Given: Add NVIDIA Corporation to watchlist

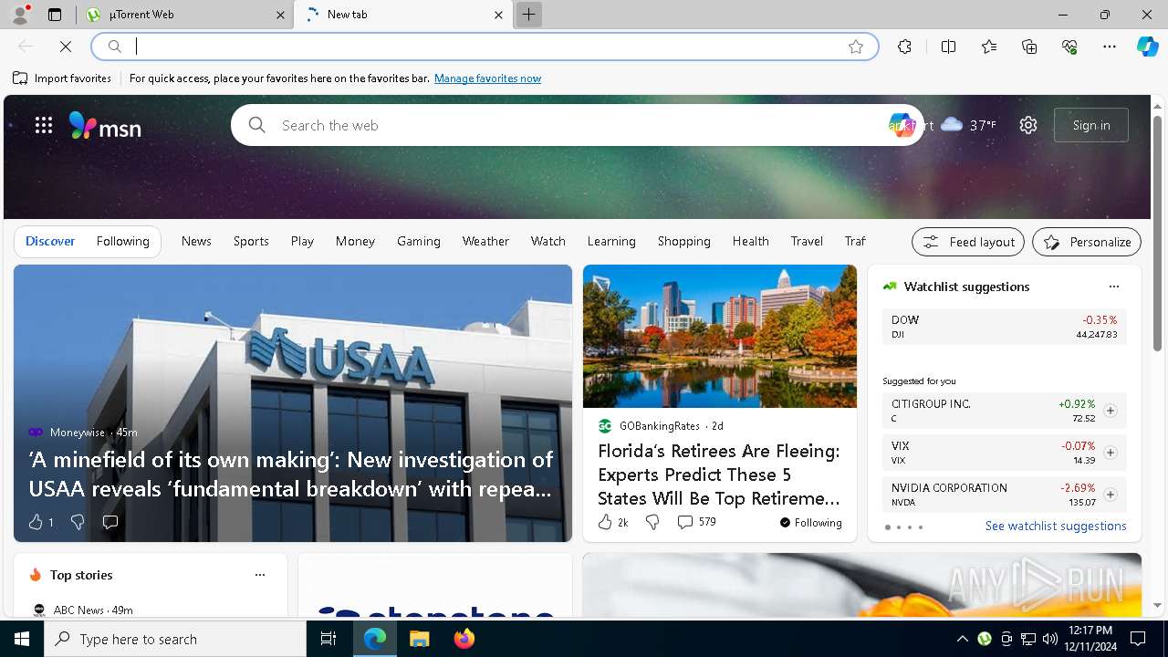Looking at the screenshot, I should (x=1110, y=495).
